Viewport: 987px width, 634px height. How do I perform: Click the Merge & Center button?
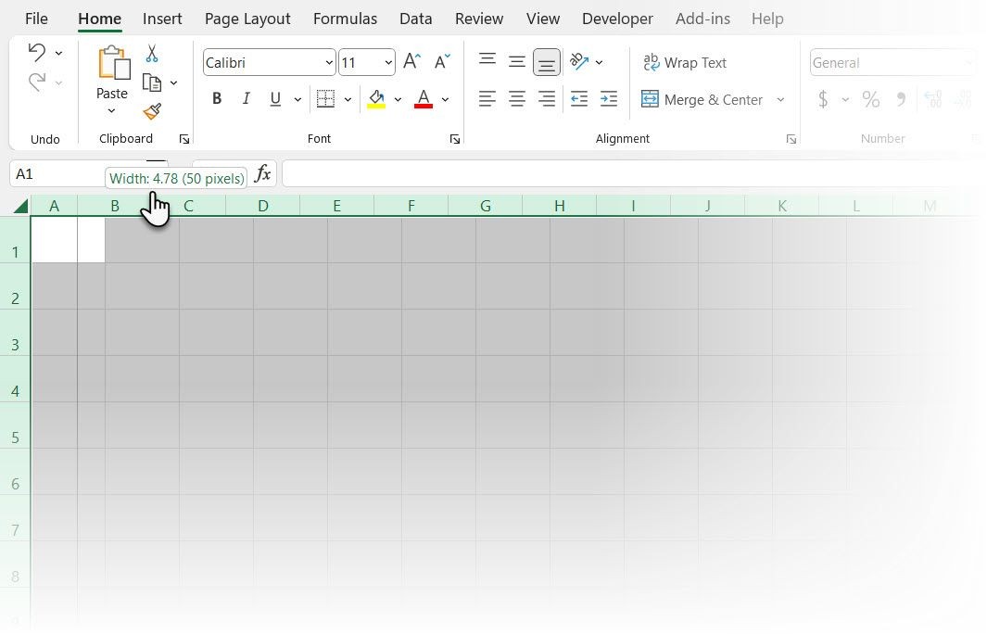coord(702,99)
